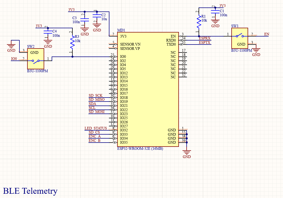The image size is (283, 198).
Task: Click the SW1 designator label
Action: (x=235, y=26)
